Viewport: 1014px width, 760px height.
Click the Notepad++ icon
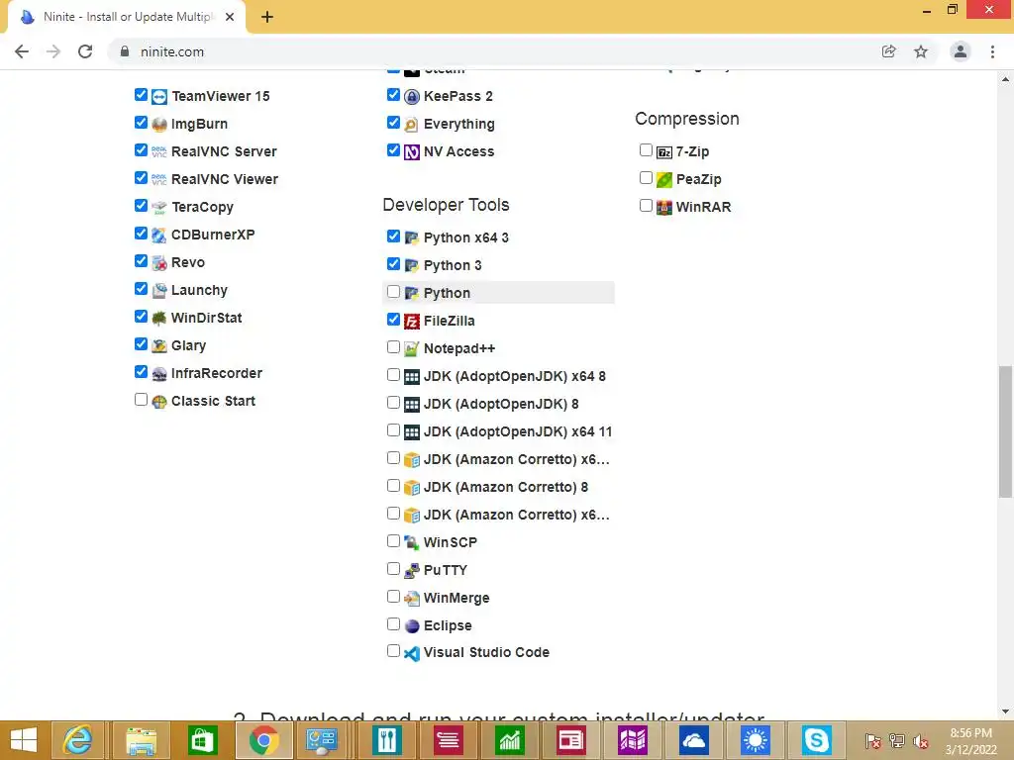[x=412, y=349]
